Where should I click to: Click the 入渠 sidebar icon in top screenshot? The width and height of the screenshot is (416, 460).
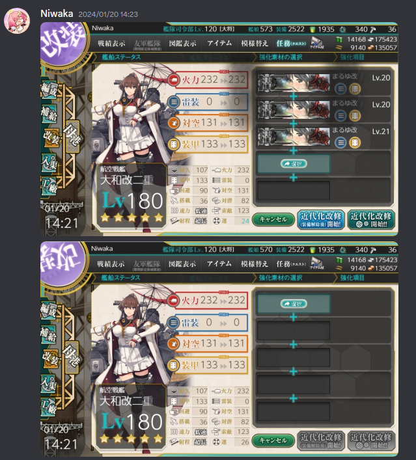click(x=49, y=163)
